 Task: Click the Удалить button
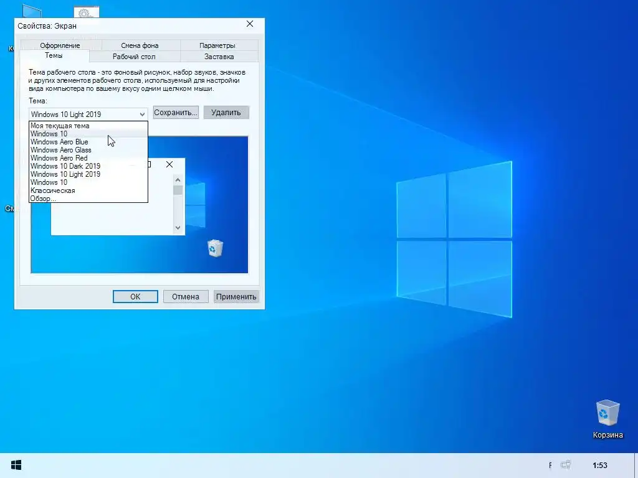pos(226,113)
